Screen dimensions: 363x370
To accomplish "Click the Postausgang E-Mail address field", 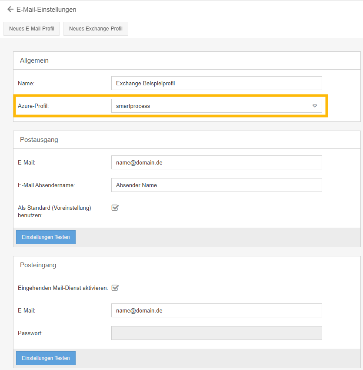I will tap(216, 162).
